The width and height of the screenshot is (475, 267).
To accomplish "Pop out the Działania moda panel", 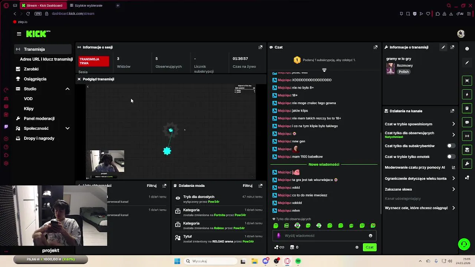I will 261,185.
